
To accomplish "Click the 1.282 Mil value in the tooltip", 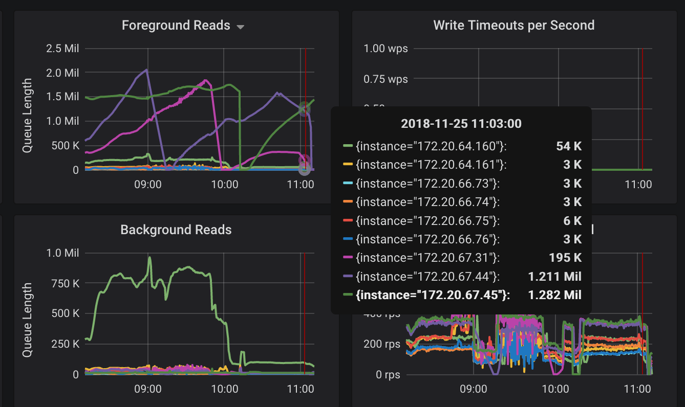I will [x=556, y=295].
